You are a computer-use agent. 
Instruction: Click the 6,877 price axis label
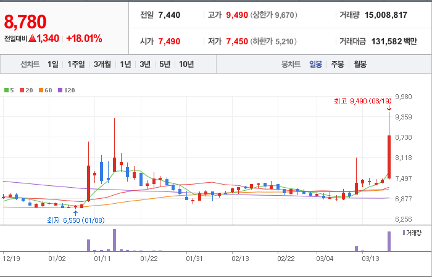(404, 199)
